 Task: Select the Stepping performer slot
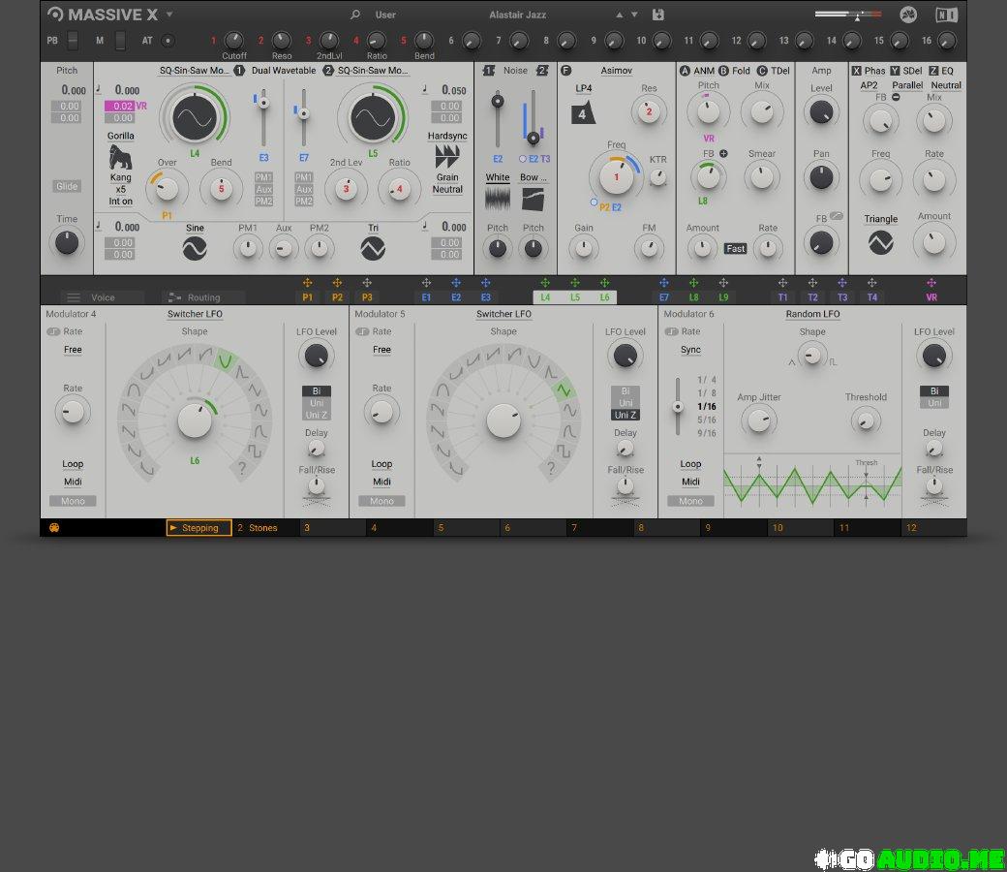pyautogui.click(x=199, y=528)
